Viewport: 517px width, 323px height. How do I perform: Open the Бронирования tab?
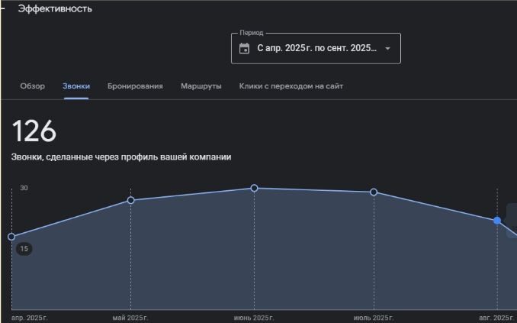click(135, 86)
